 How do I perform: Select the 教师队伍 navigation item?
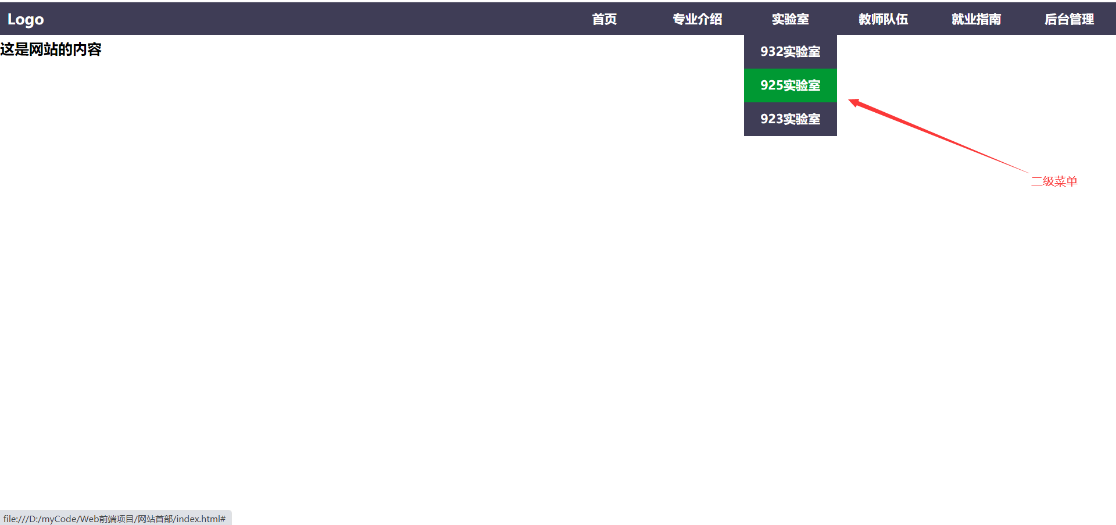click(883, 19)
